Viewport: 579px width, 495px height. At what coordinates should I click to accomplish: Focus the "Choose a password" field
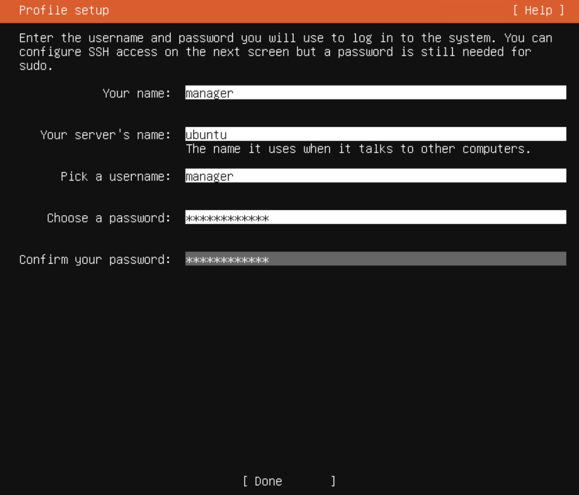(375, 217)
